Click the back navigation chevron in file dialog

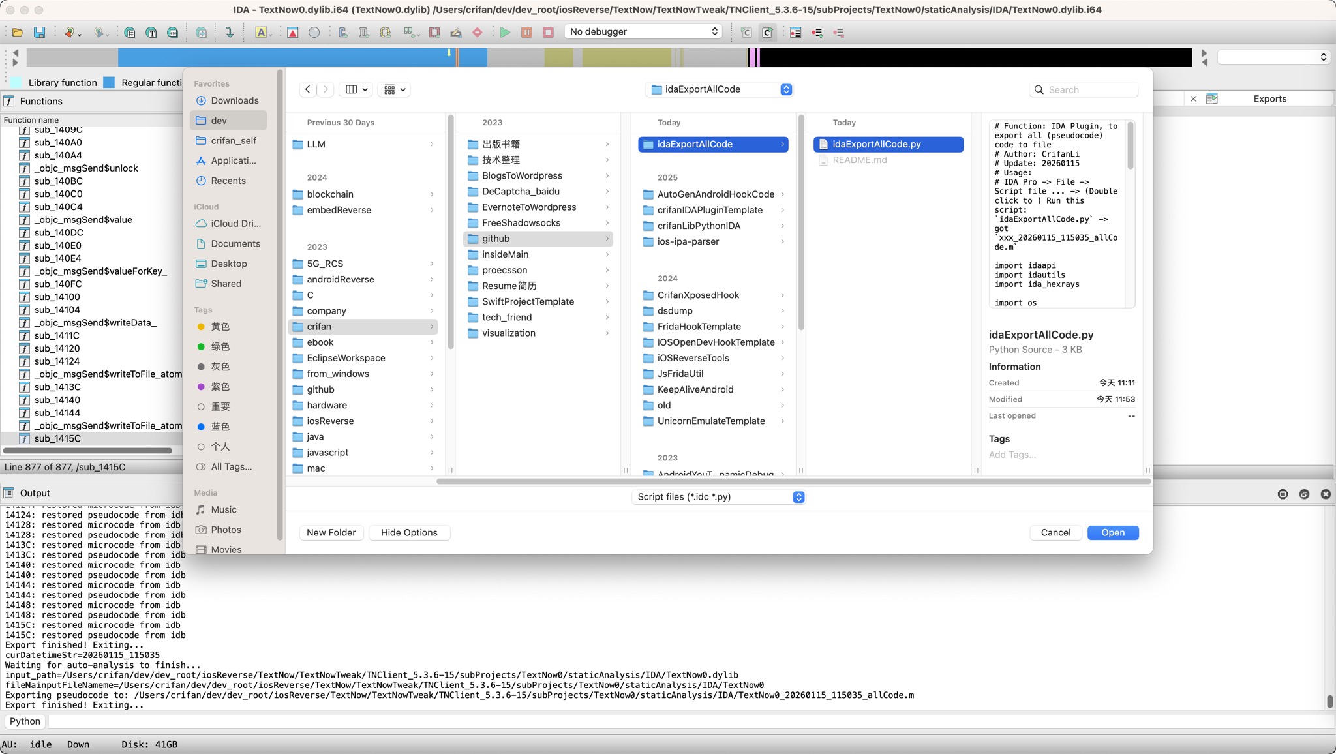pyautogui.click(x=308, y=89)
